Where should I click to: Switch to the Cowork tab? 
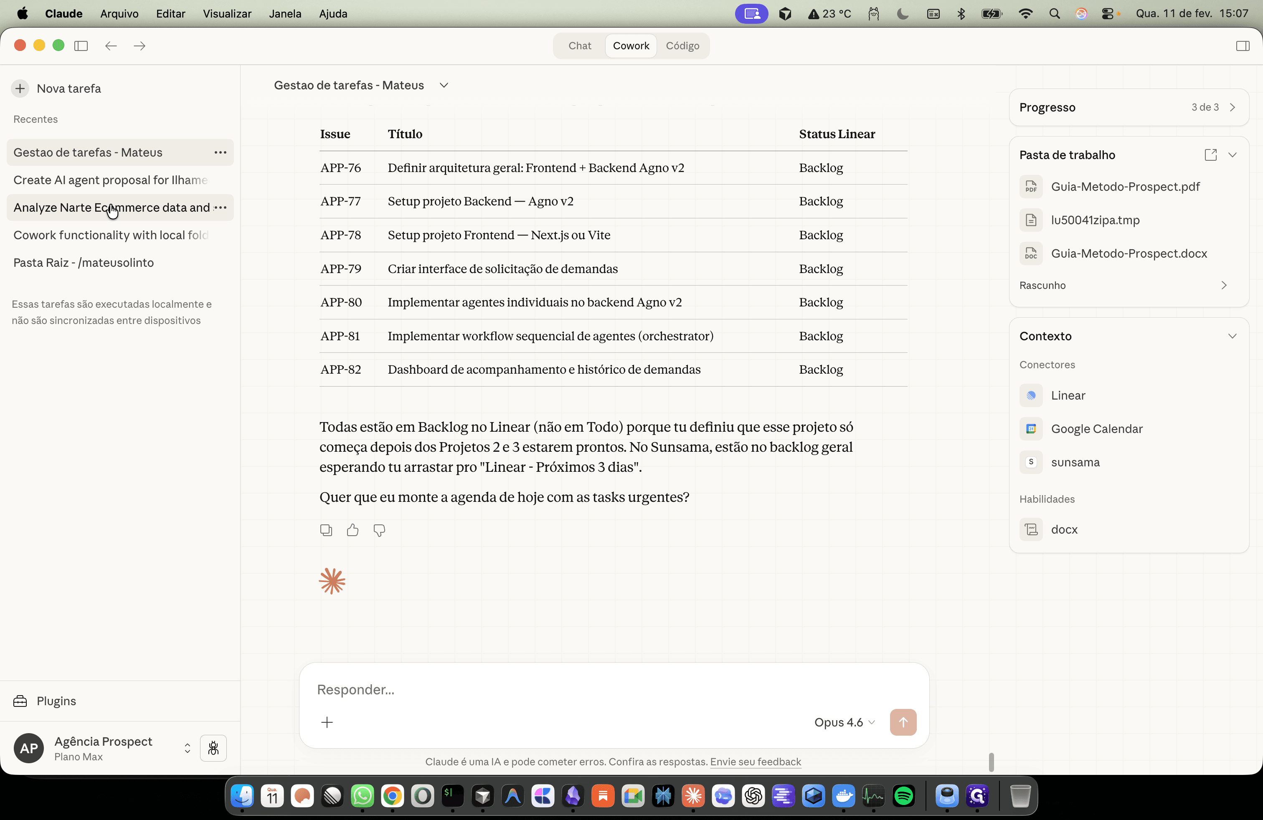pos(631,46)
